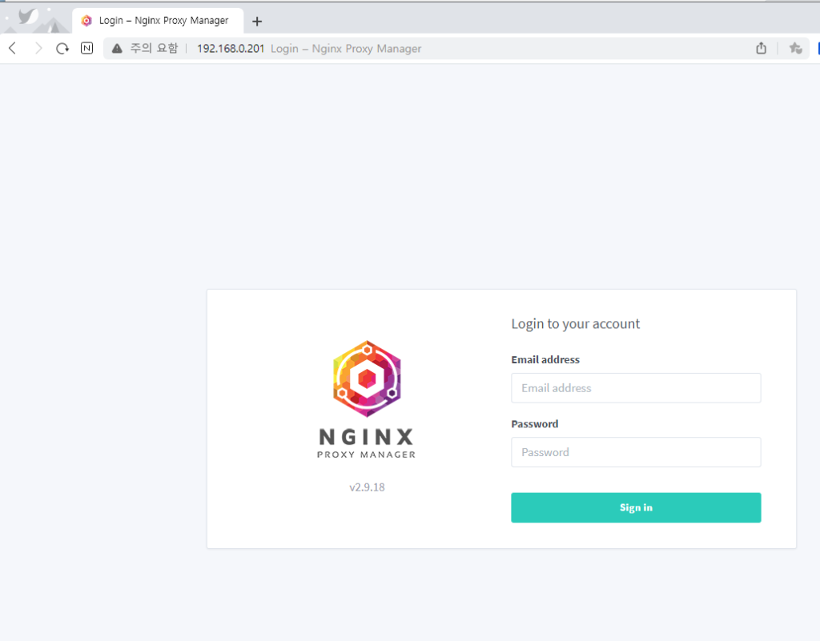The width and height of the screenshot is (820, 641).
Task: Click the 192.168.0.201 address text
Action: (x=231, y=49)
